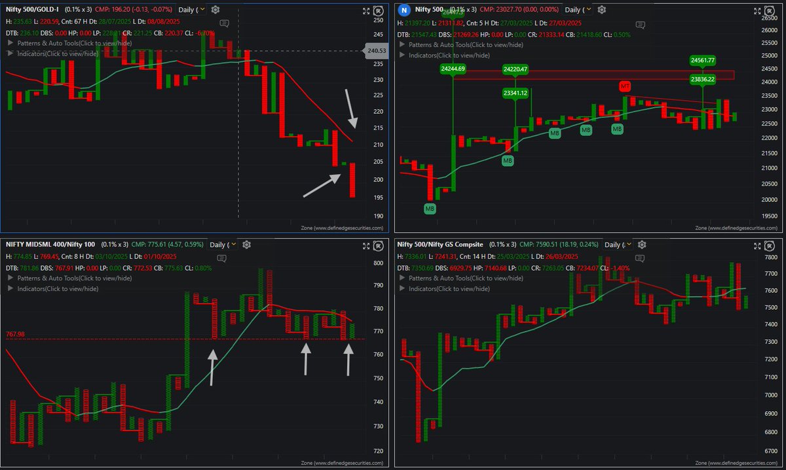Toggle Indicators on the NIFTY MIDSML 400/Nifty 100 chart

point(49,287)
